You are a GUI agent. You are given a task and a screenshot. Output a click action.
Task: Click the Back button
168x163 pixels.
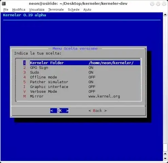(x=98, y=111)
